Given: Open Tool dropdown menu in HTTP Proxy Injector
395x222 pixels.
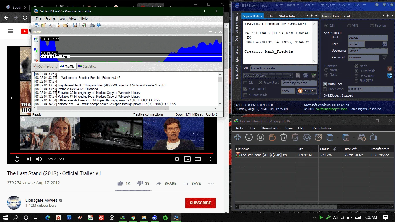Looking at the screenshot, I should (308, 5).
